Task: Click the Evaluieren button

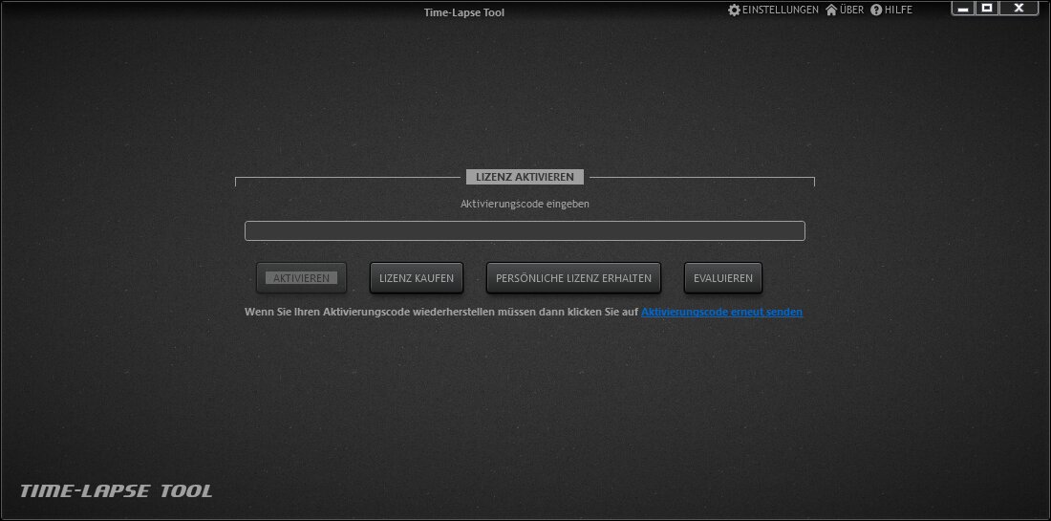Action: [x=722, y=277]
